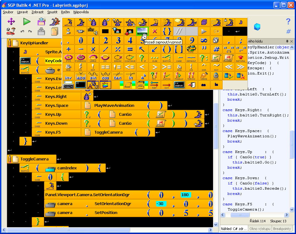The image size is (296, 234).
Task: Choose the SWITCH statement block in palette
Action: point(167,58)
